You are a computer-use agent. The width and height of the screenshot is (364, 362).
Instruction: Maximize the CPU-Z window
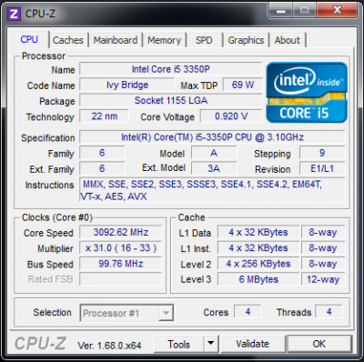[304, 11]
